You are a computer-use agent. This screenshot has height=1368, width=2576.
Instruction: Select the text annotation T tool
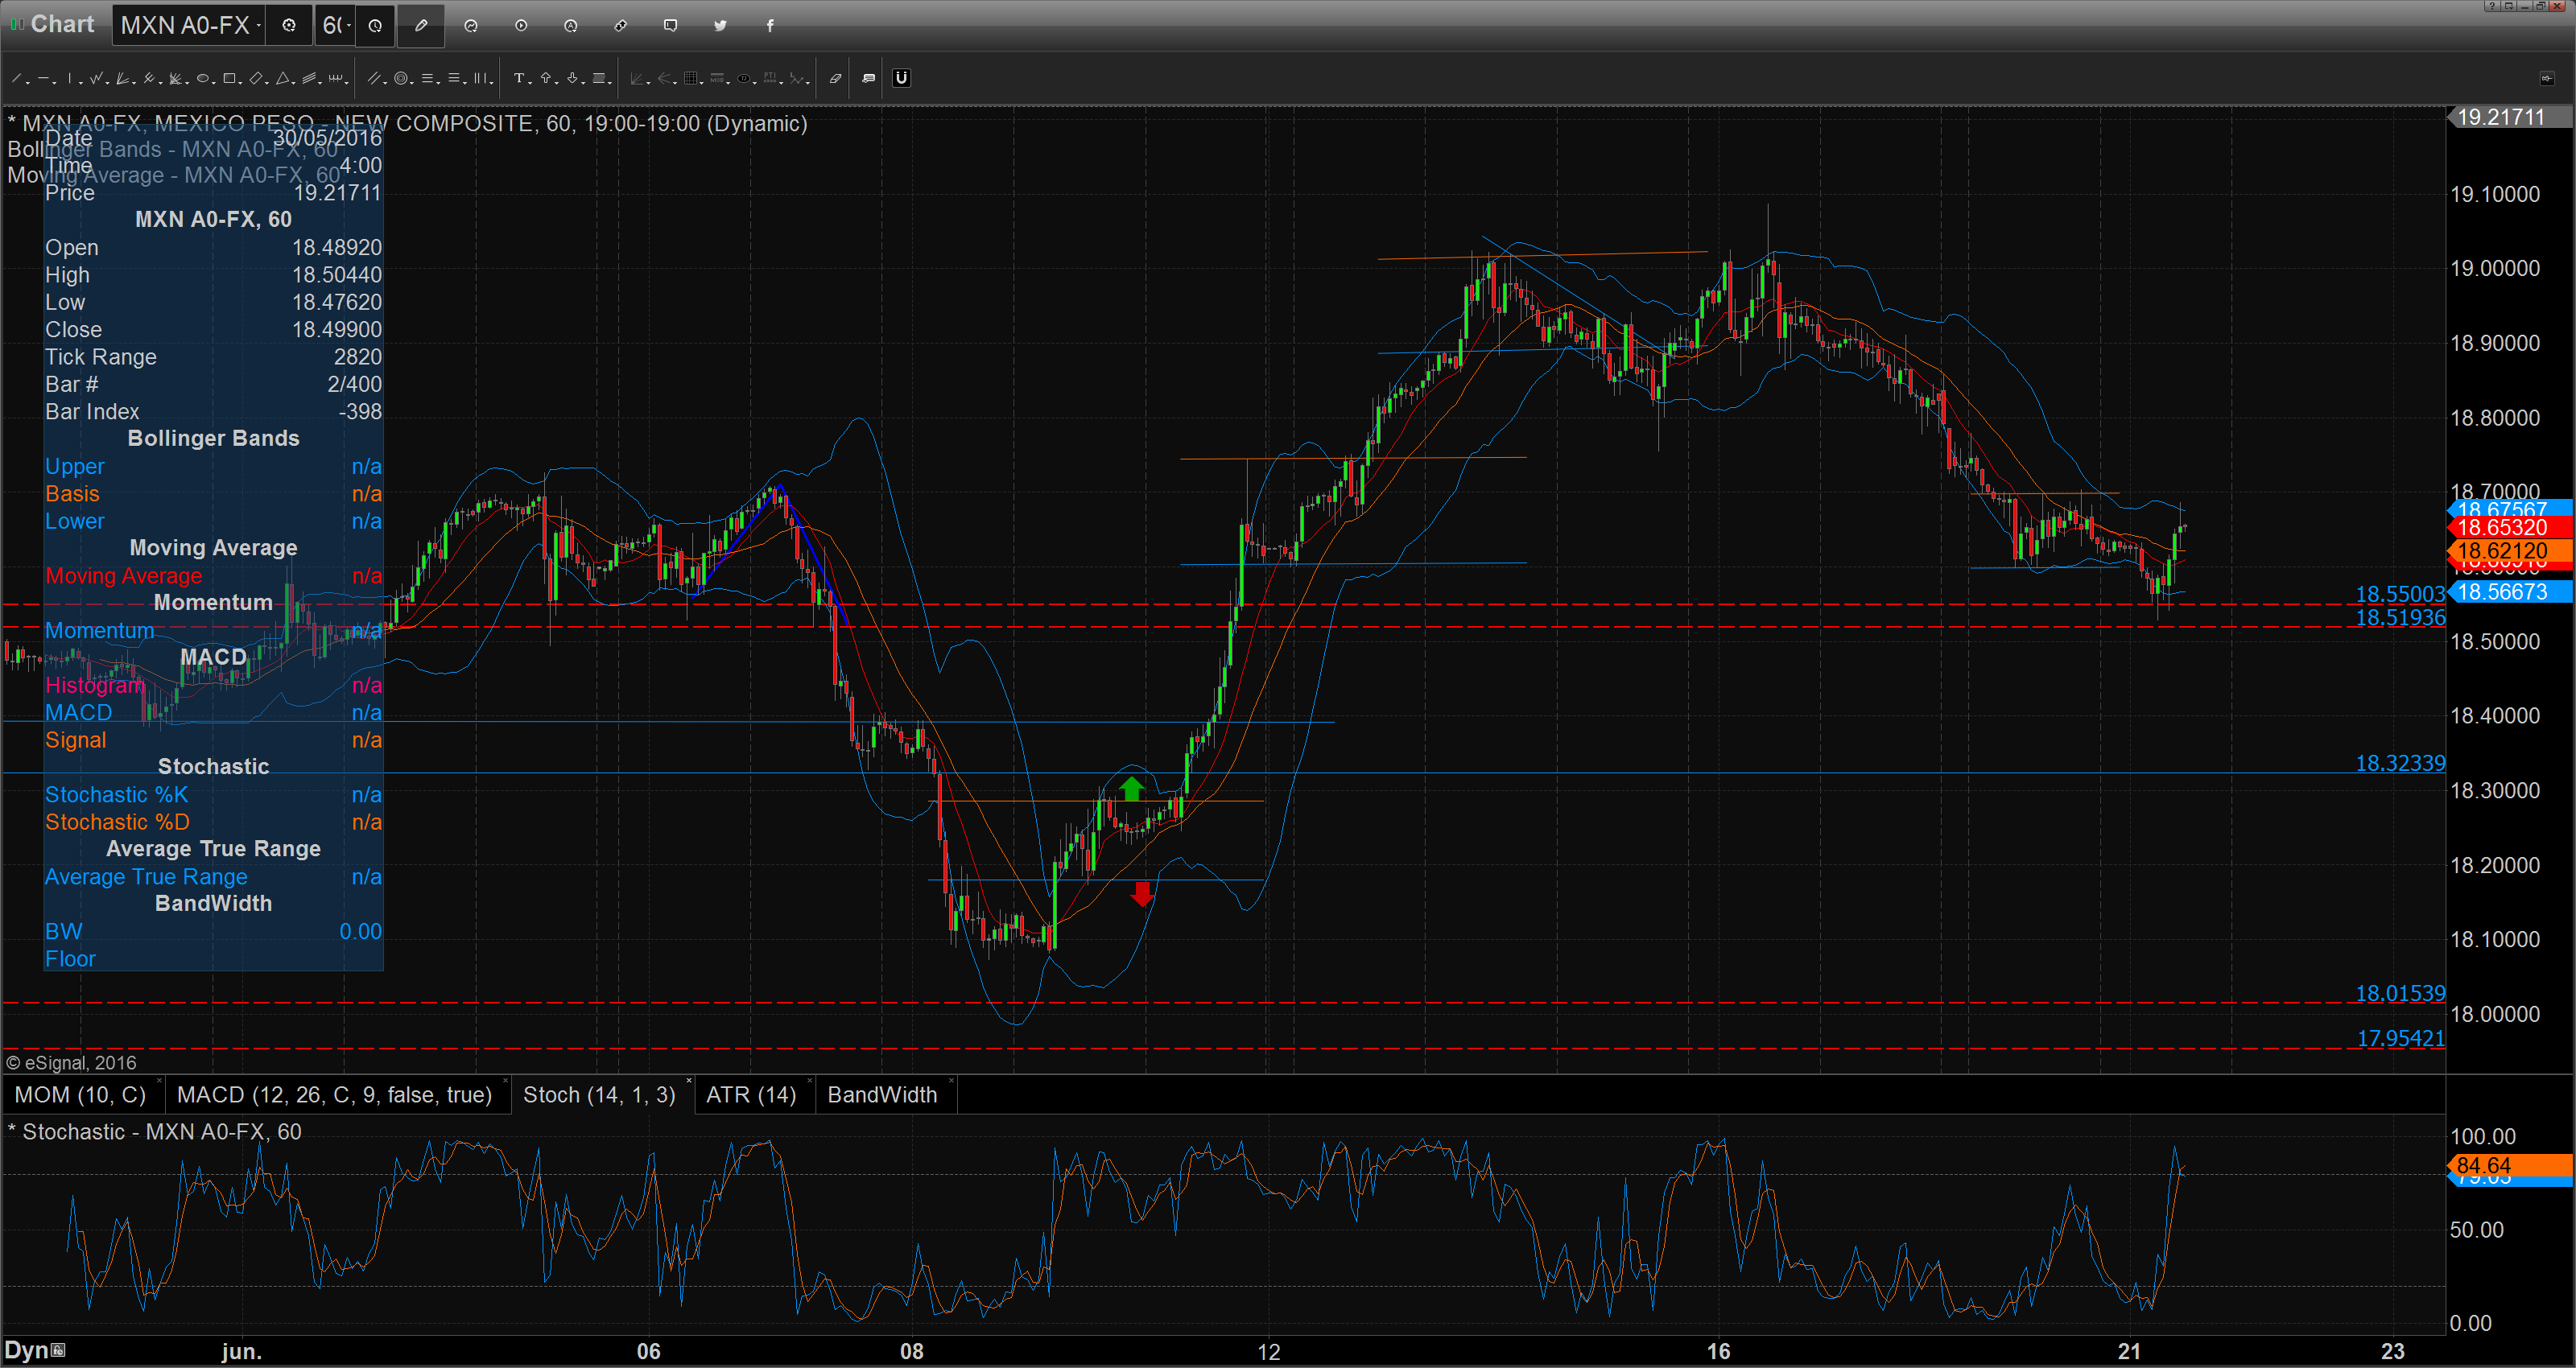click(519, 78)
